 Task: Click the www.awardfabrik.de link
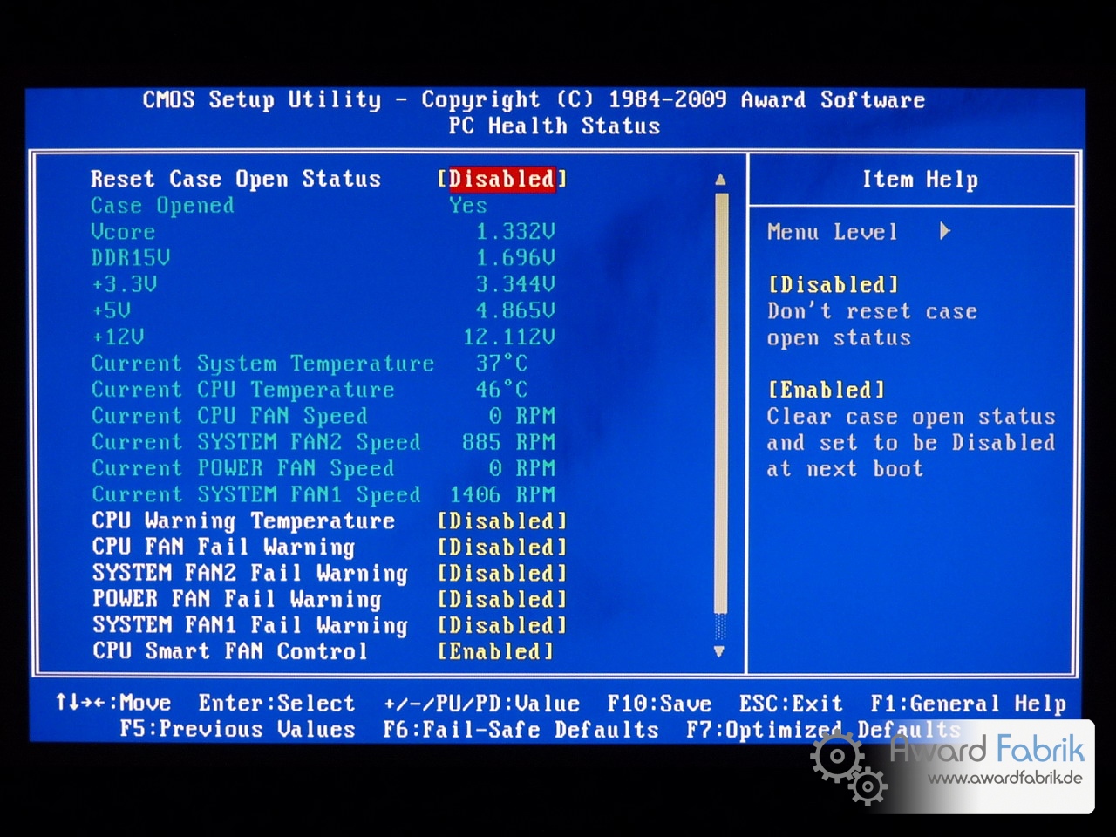(1004, 779)
